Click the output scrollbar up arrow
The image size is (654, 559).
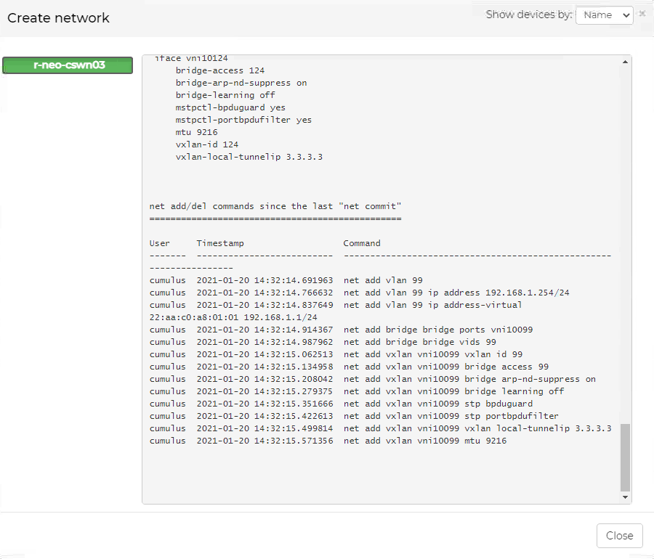point(625,62)
